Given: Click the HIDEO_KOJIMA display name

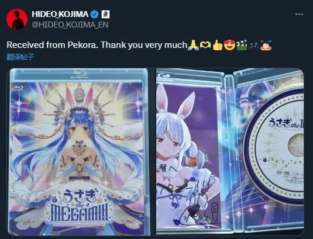Looking at the screenshot, I should [x=60, y=14].
